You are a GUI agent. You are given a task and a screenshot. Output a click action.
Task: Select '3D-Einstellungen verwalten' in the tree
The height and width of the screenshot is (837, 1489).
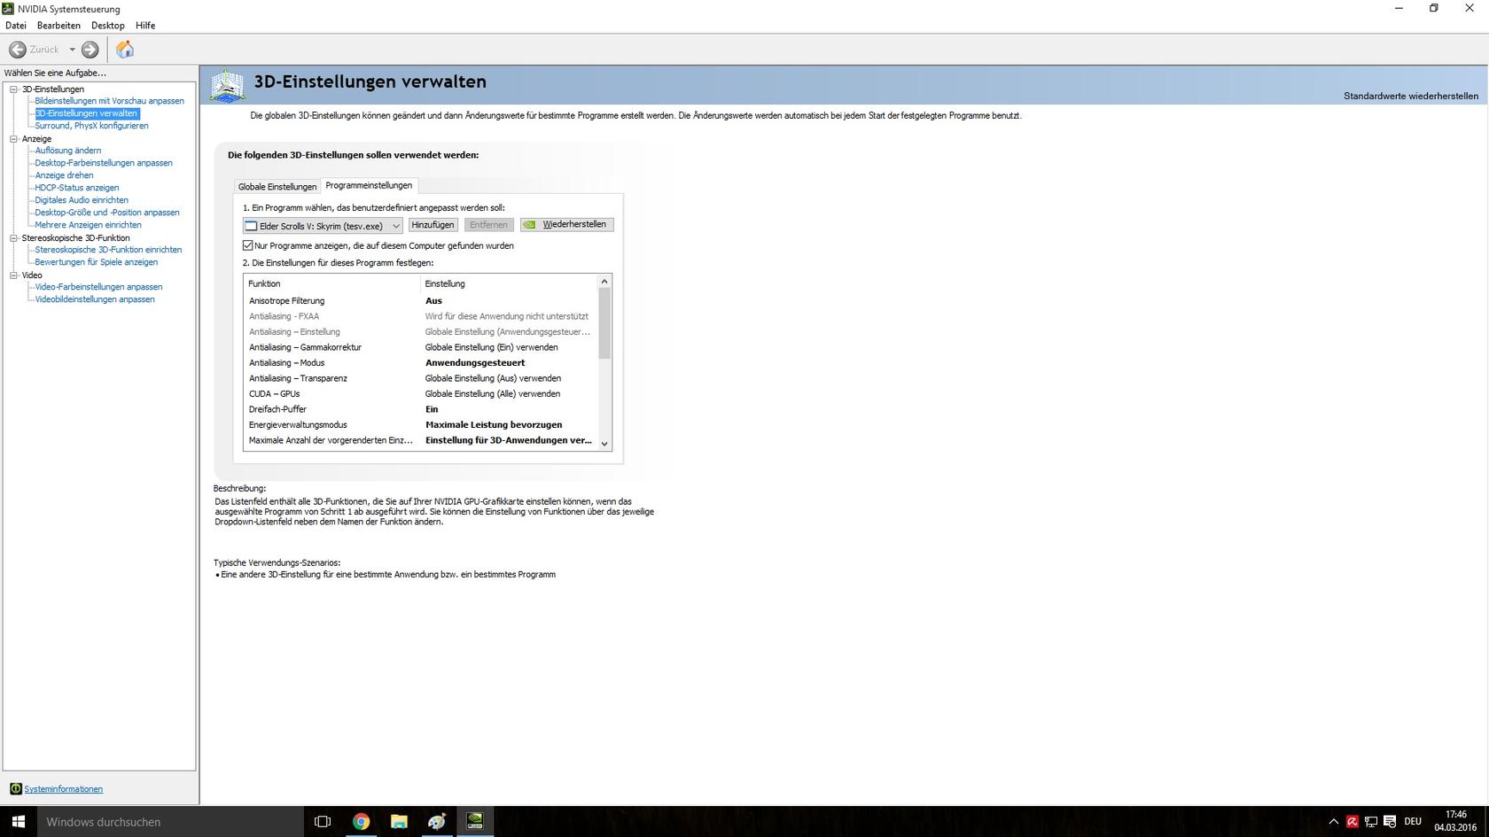tap(87, 113)
